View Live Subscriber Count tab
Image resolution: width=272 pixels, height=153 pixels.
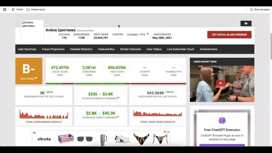coord(181,49)
